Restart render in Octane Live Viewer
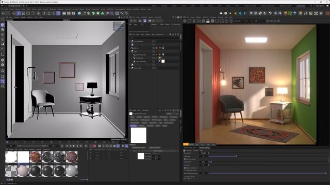The image size is (330, 185). (189, 21)
